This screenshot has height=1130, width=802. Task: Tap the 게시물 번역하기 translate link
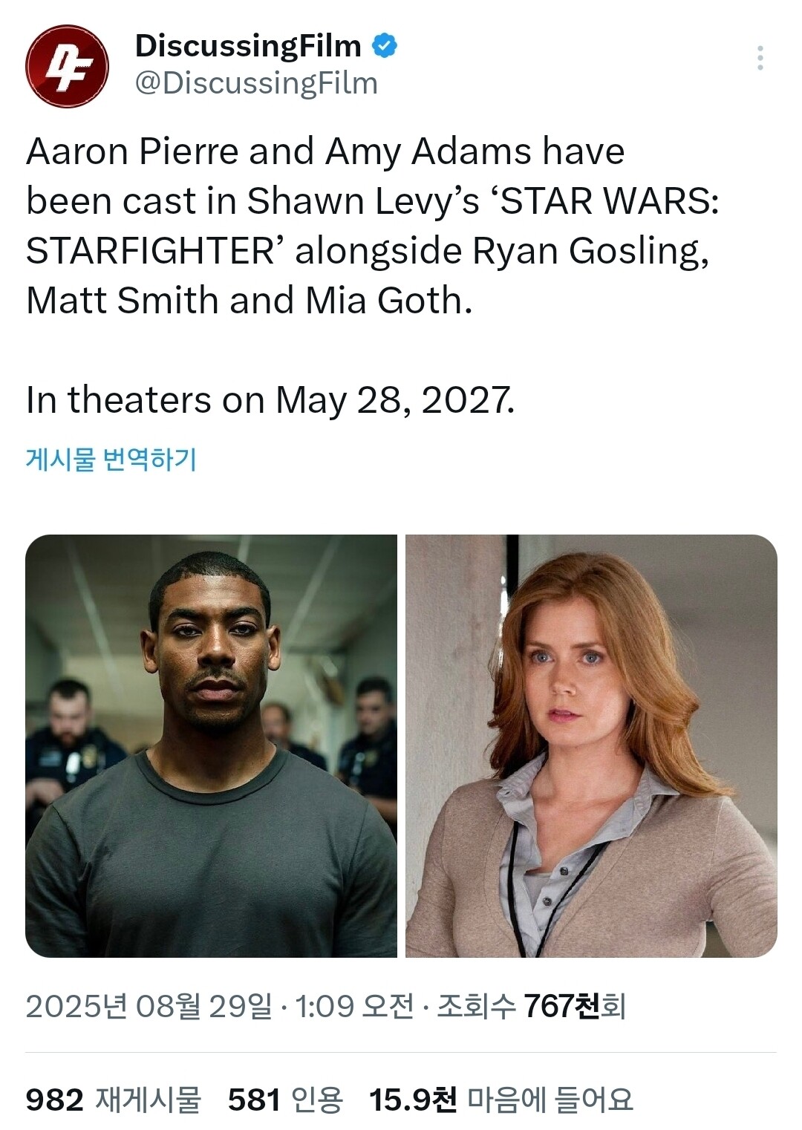click(x=111, y=459)
